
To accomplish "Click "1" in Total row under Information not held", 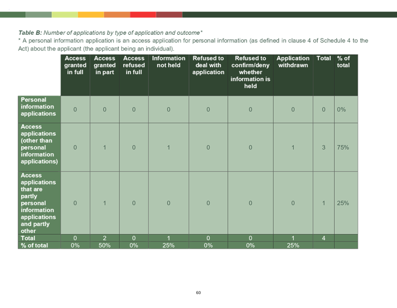I will tap(168, 238).
